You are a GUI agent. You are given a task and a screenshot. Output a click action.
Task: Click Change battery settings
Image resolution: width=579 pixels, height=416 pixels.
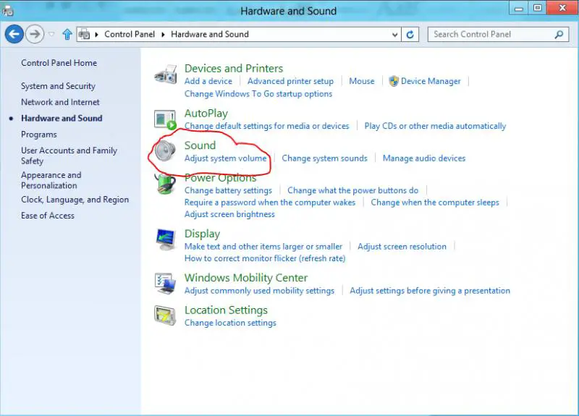pyautogui.click(x=228, y=190)
